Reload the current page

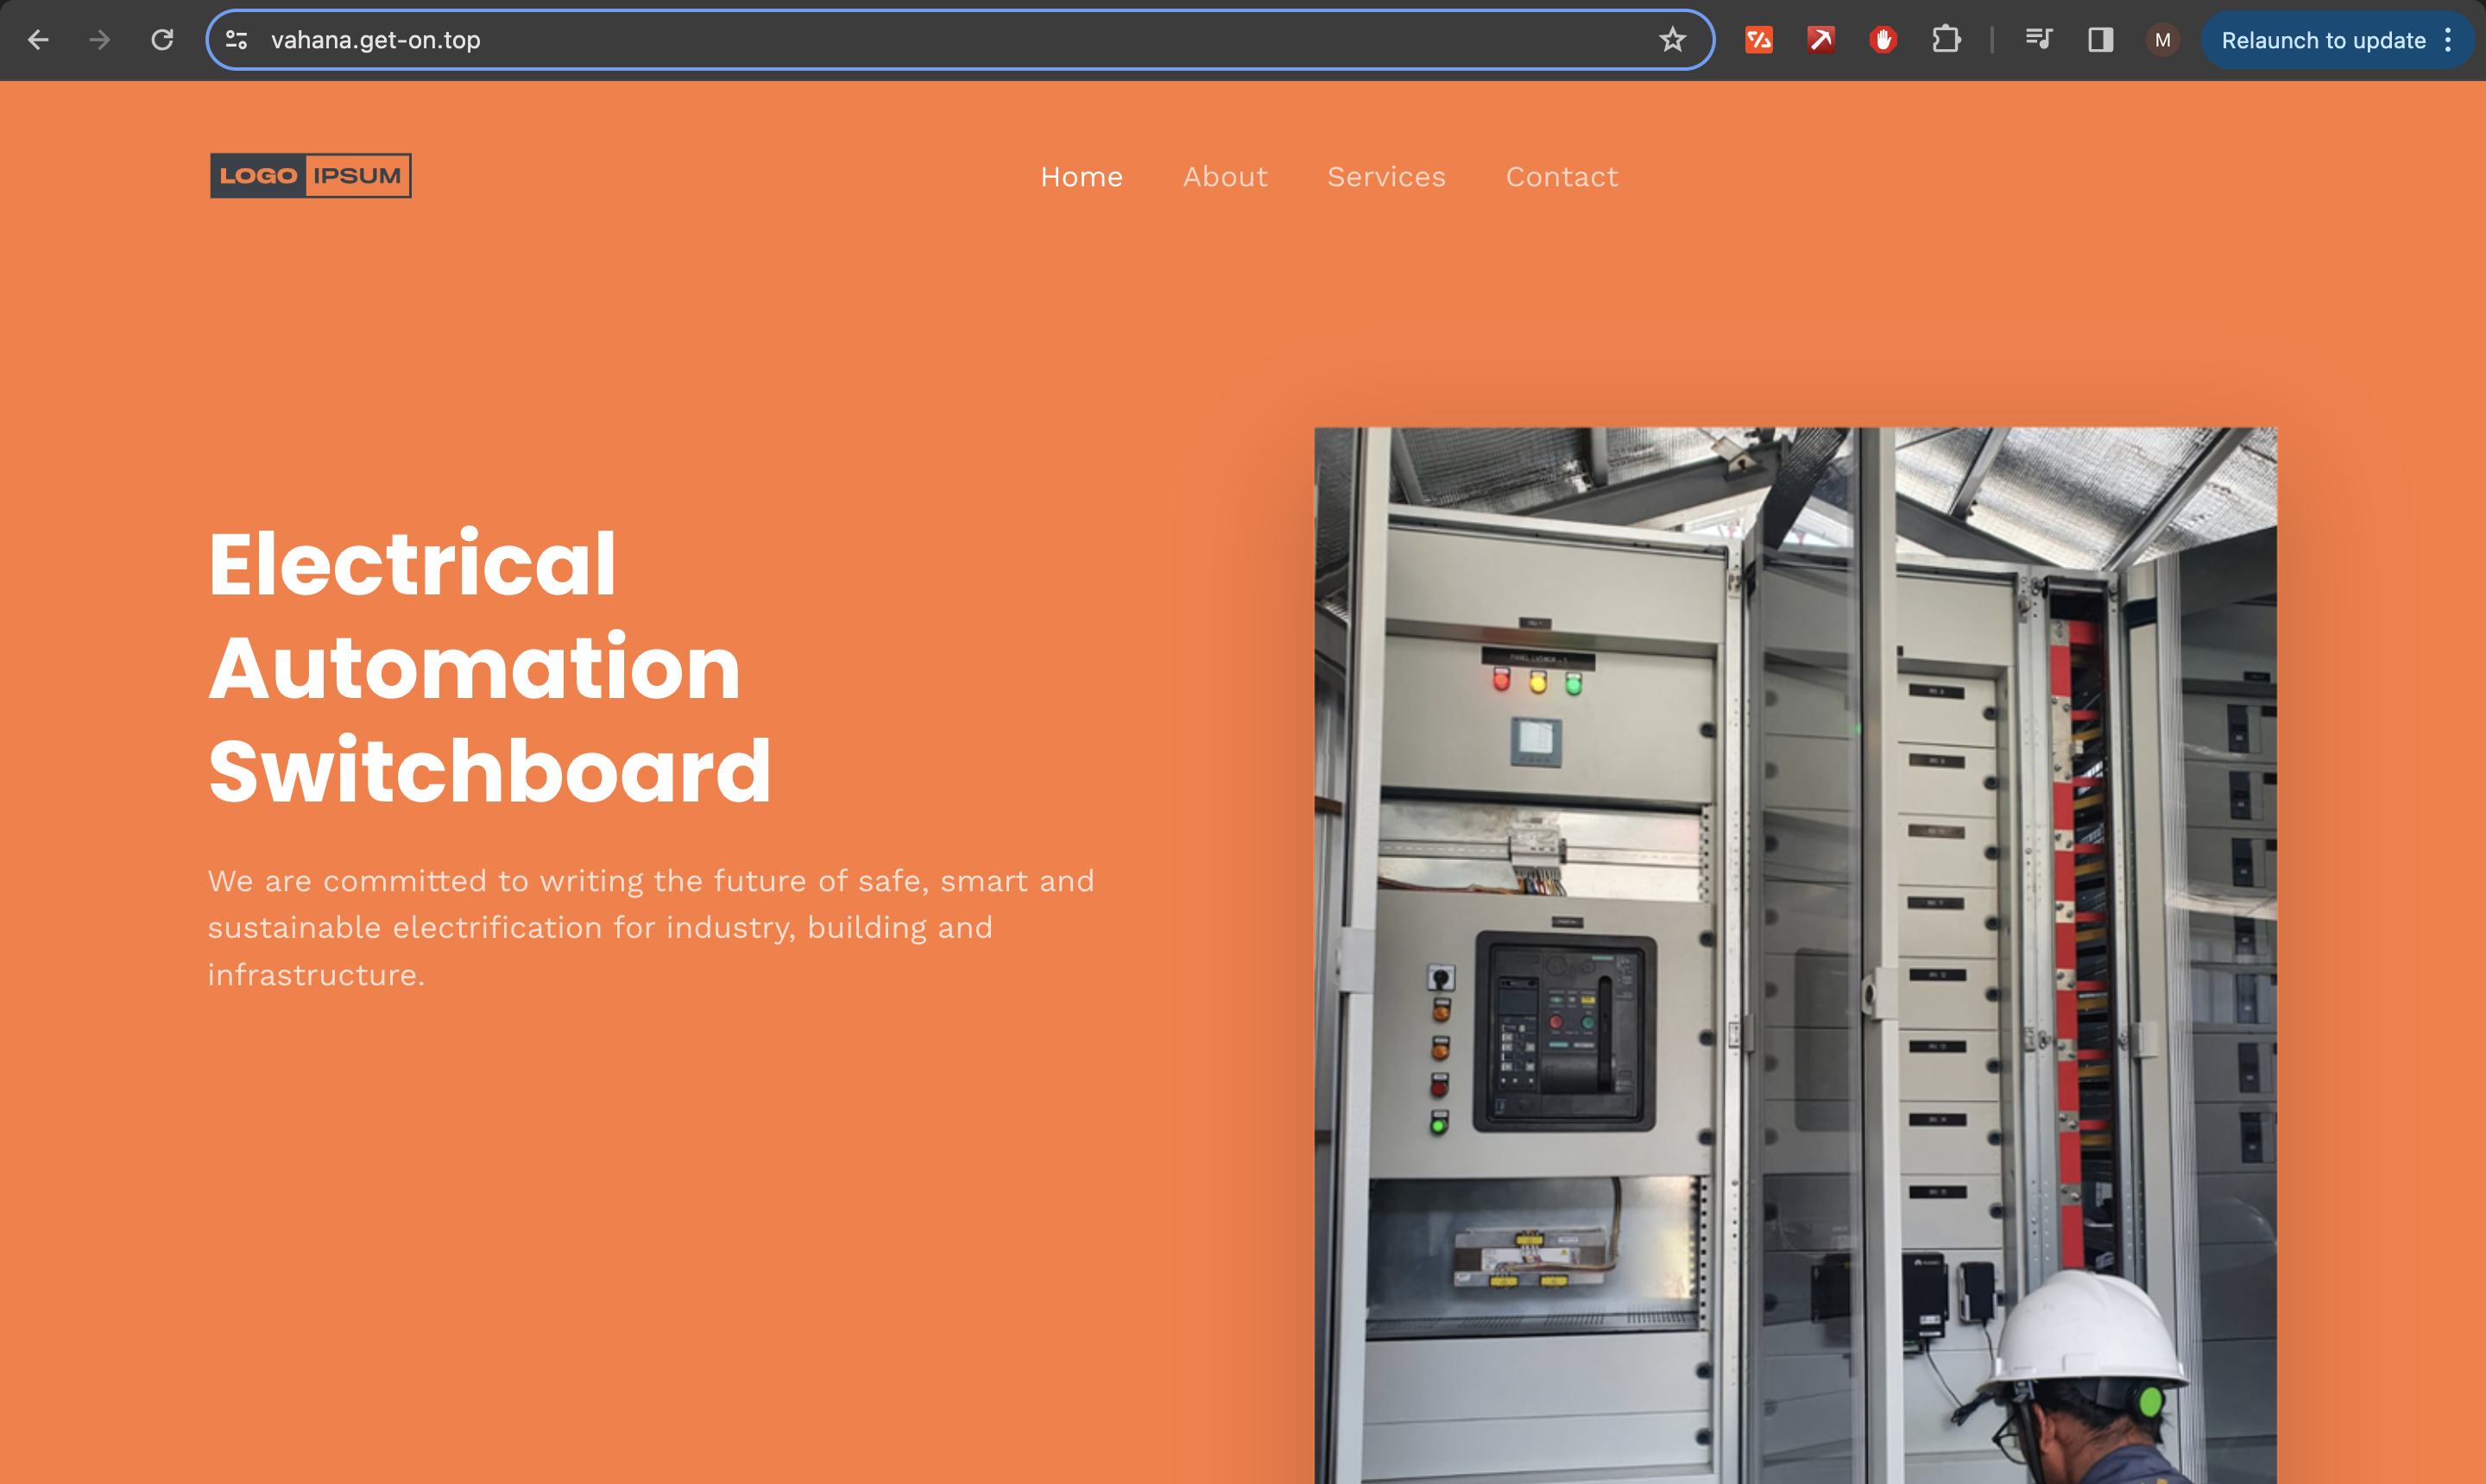161,40
